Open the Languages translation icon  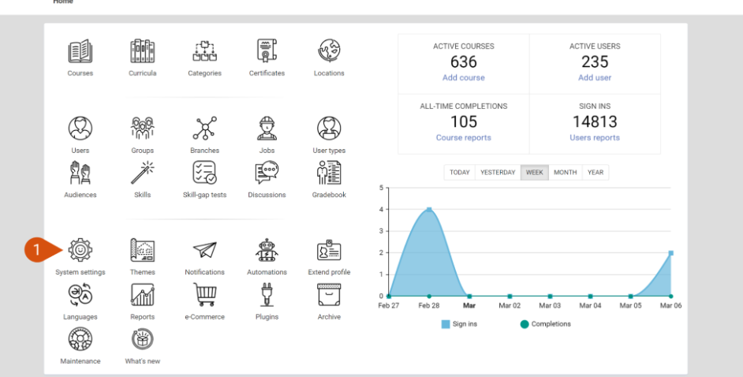80,295
